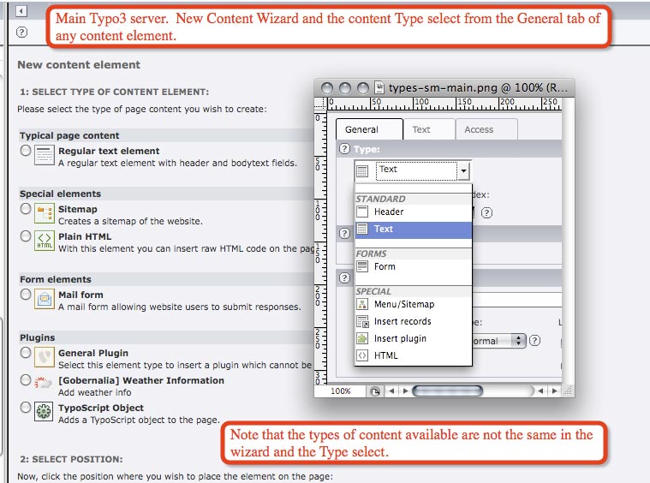Viewport: 650px width, 483px height.
Task: Select the Sitemap radio button
Action: pos(26,209)
